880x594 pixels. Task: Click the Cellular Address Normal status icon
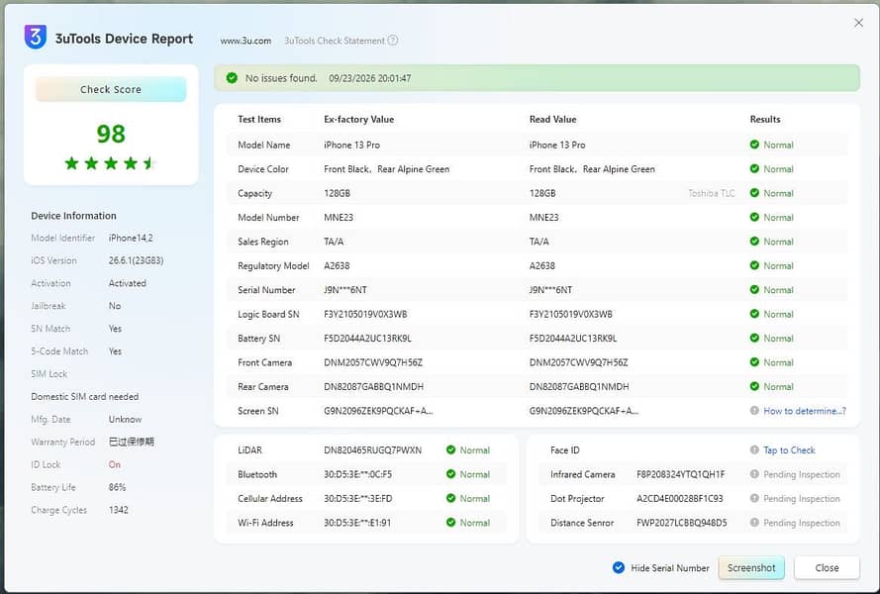tap(450, 498)
